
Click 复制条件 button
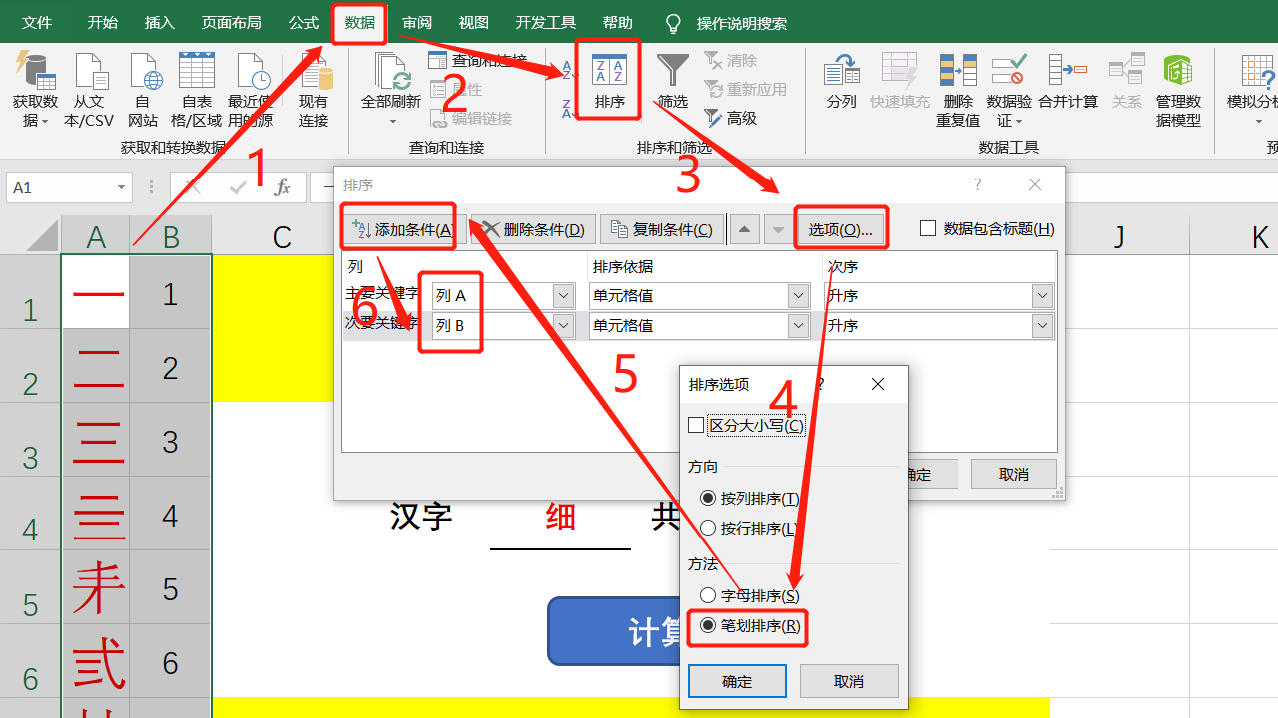pos(663,229)
